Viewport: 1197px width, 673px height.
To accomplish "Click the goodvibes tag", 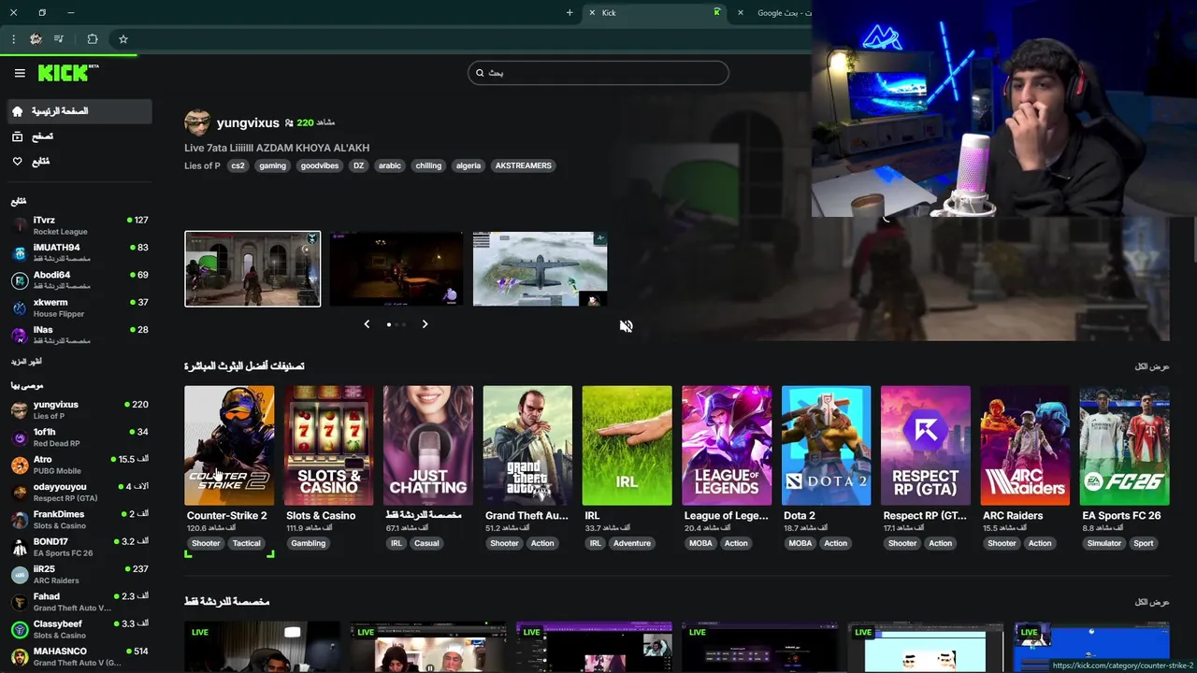I will (x=320, y=165).
